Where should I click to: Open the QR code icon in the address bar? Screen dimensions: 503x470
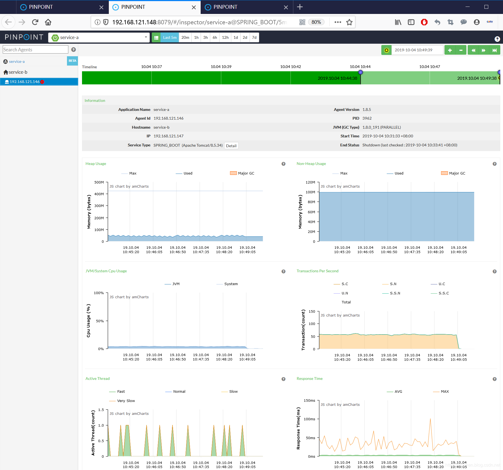pos(302,22)
